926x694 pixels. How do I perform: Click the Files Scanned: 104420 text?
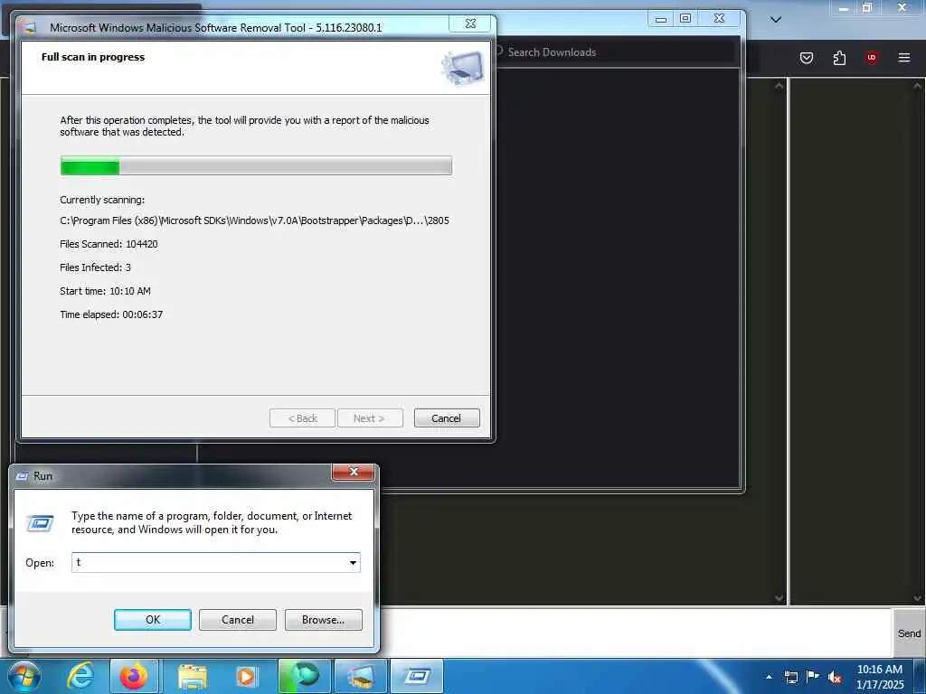tap(109, 244)
